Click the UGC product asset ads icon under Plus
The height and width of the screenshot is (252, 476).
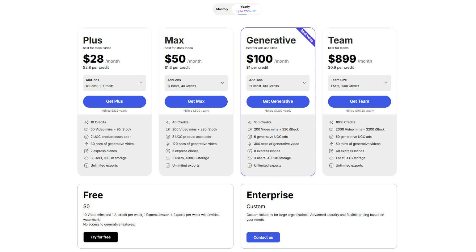pyautogui.click(x=86, y=137)
